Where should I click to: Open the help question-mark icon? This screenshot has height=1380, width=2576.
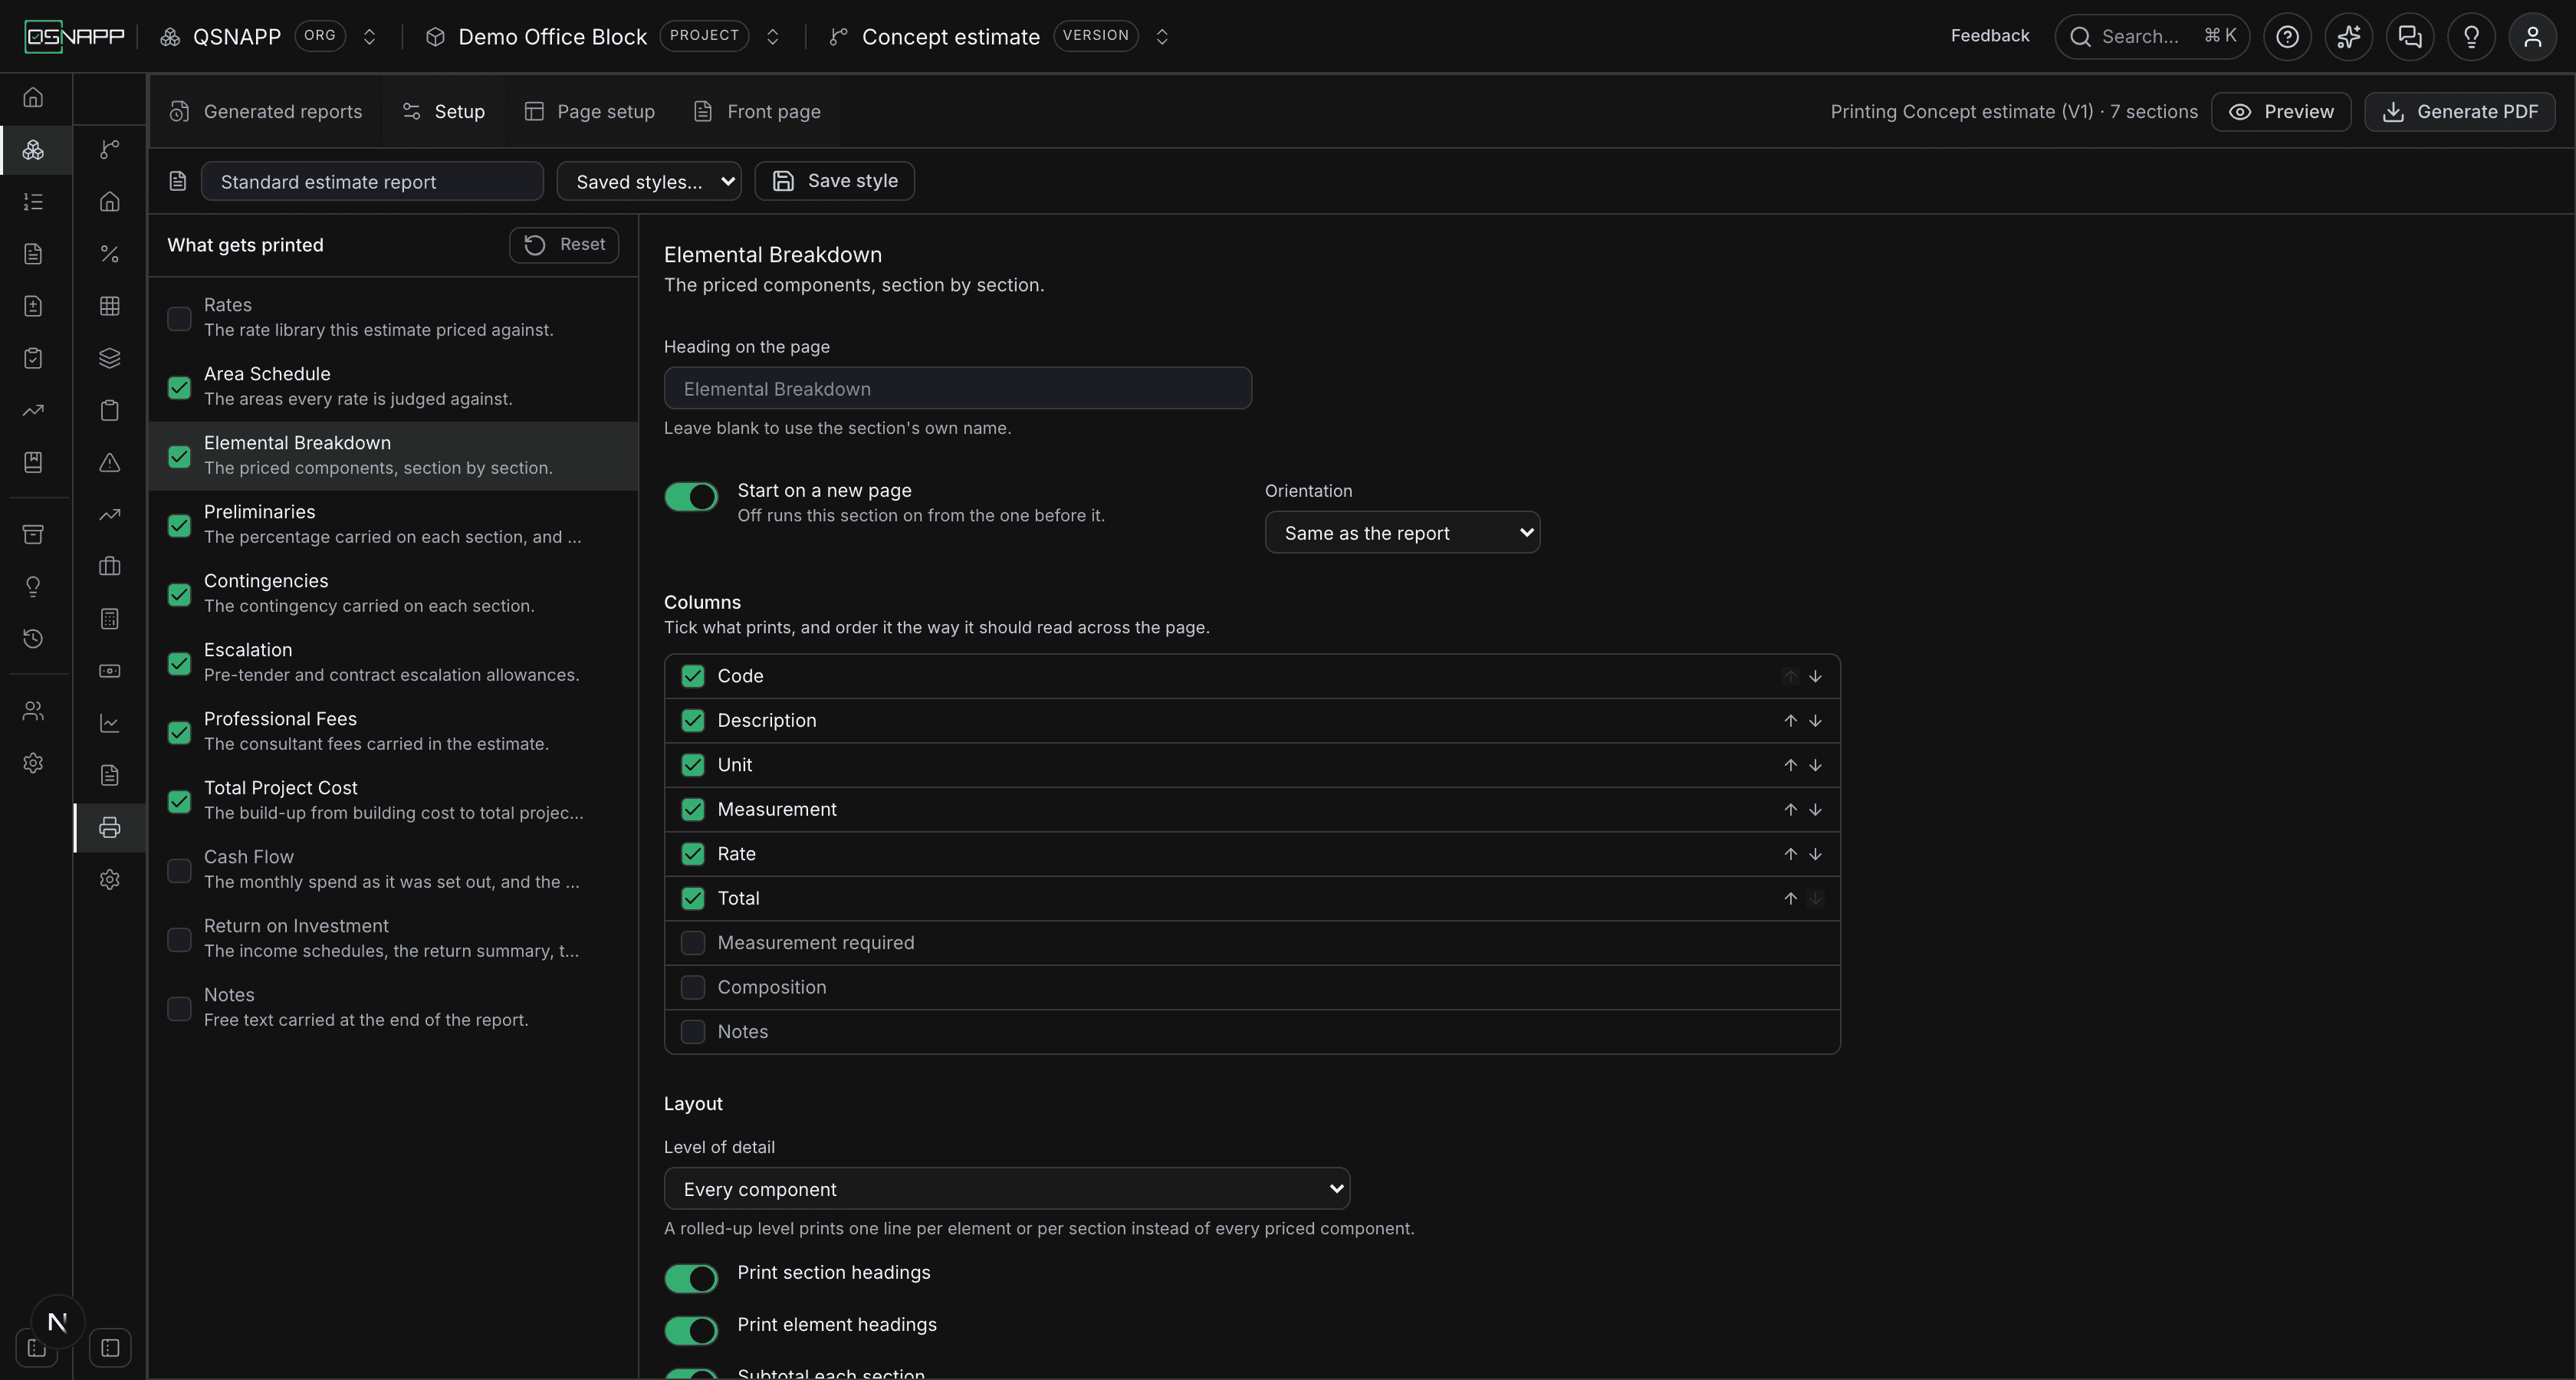[2287, 37]
